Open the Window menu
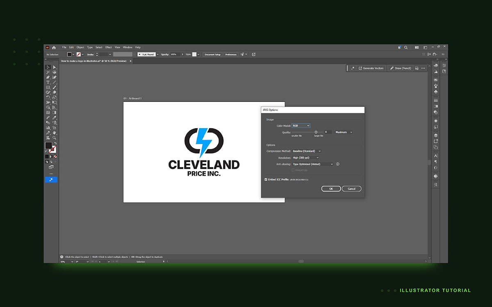 pyautogui.click(x=128, y=47)
